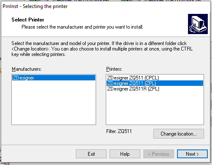
Task: Choose ZDesigner ZQ511R (ZPL) printer
Action: (155, 89)
